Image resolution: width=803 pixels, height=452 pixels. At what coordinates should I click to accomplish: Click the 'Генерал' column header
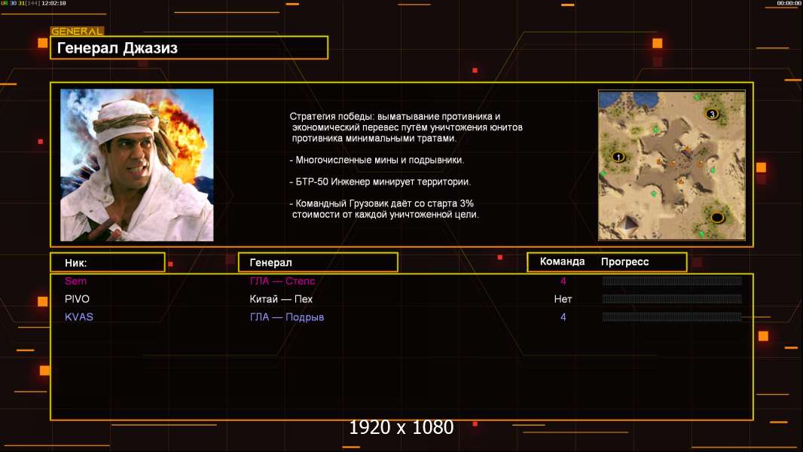[x=318, y=262]
